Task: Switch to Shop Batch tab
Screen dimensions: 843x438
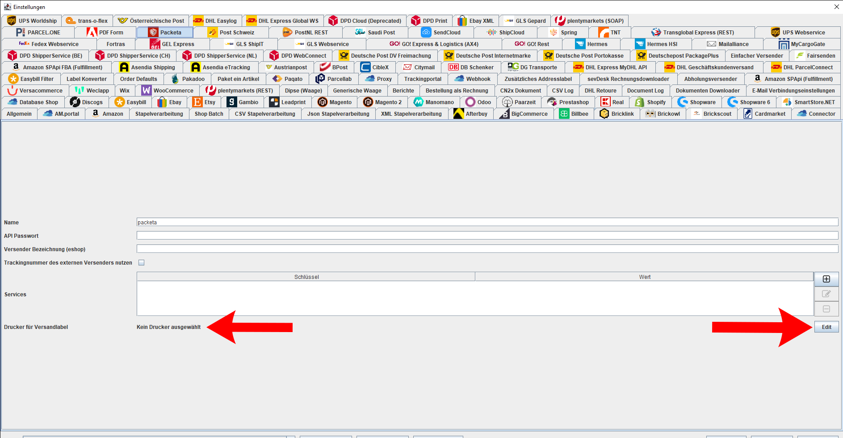Action: 209,114
